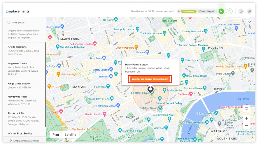Click the archive box icon
258x145 pixels.
coord(10,141)
